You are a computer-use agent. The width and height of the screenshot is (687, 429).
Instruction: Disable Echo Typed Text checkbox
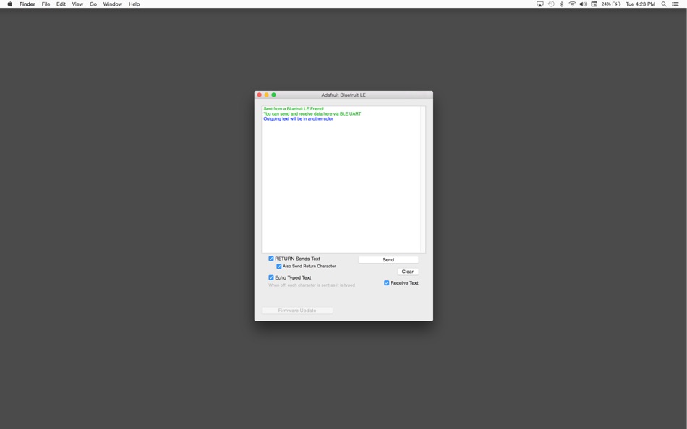coord(271,277)
